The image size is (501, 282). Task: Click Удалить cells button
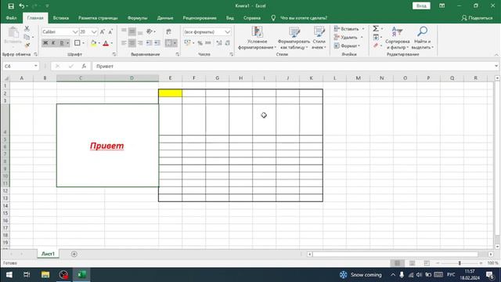pyautogui.click(x=348, y=38)
